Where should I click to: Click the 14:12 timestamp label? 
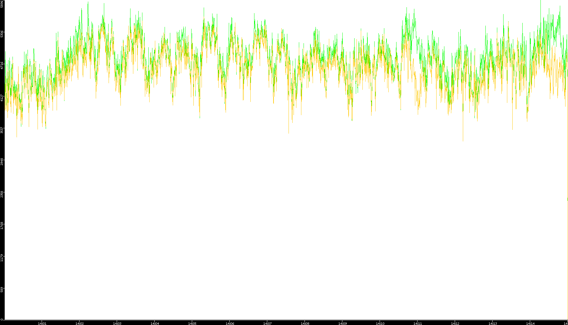click(x=455, y=323)
